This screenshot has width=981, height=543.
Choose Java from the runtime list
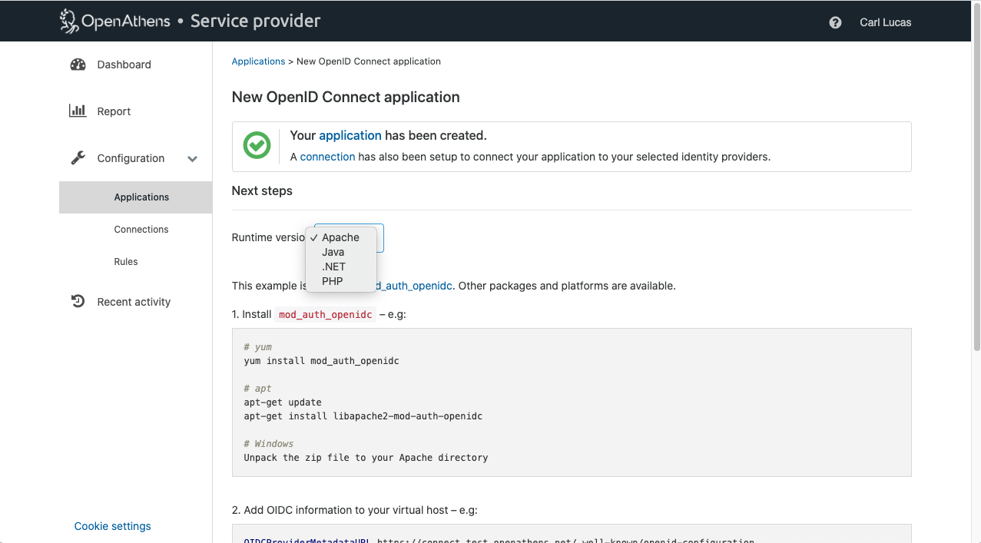(333, 252)
